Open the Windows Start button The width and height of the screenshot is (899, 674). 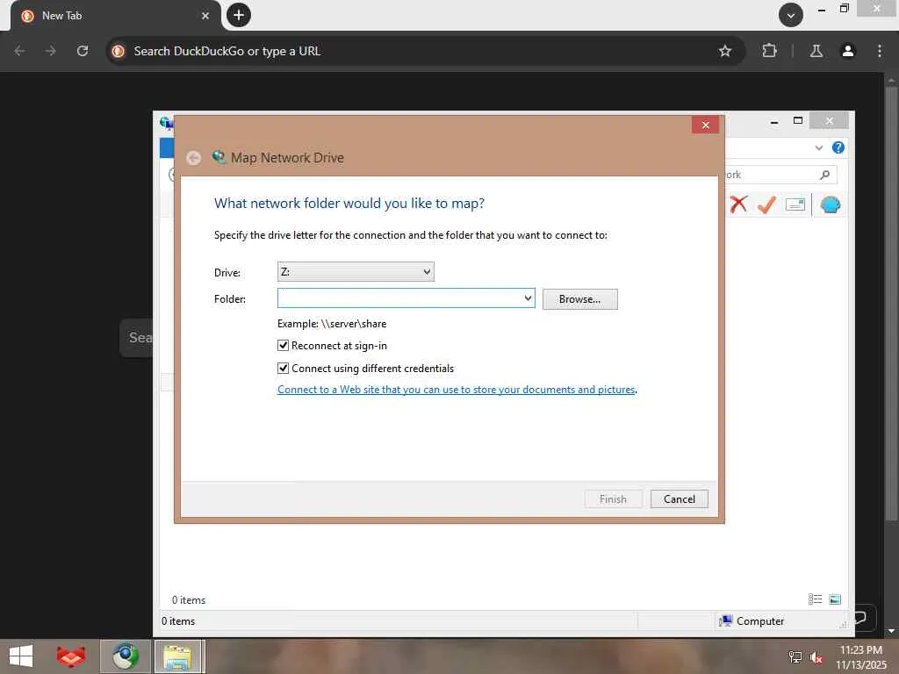tap(21, 656)
